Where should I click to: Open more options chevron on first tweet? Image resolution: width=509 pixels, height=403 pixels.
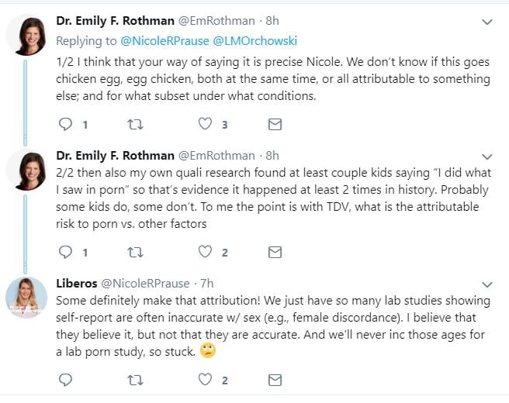tap(487, 22)
